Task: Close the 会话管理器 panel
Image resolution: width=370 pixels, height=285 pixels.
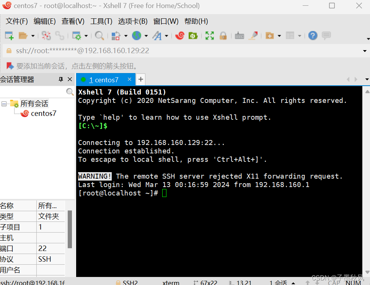Action: (x=70, y=79)
